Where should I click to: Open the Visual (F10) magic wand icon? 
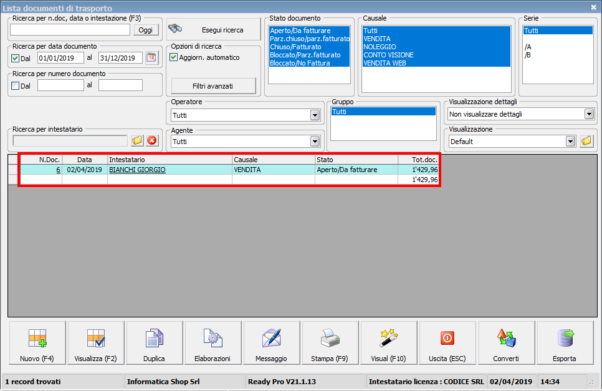388,339
